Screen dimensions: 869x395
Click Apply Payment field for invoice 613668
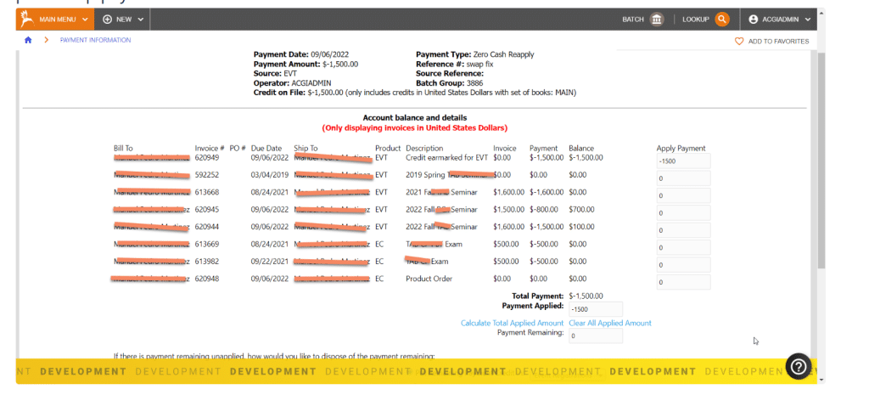(683, 195)
